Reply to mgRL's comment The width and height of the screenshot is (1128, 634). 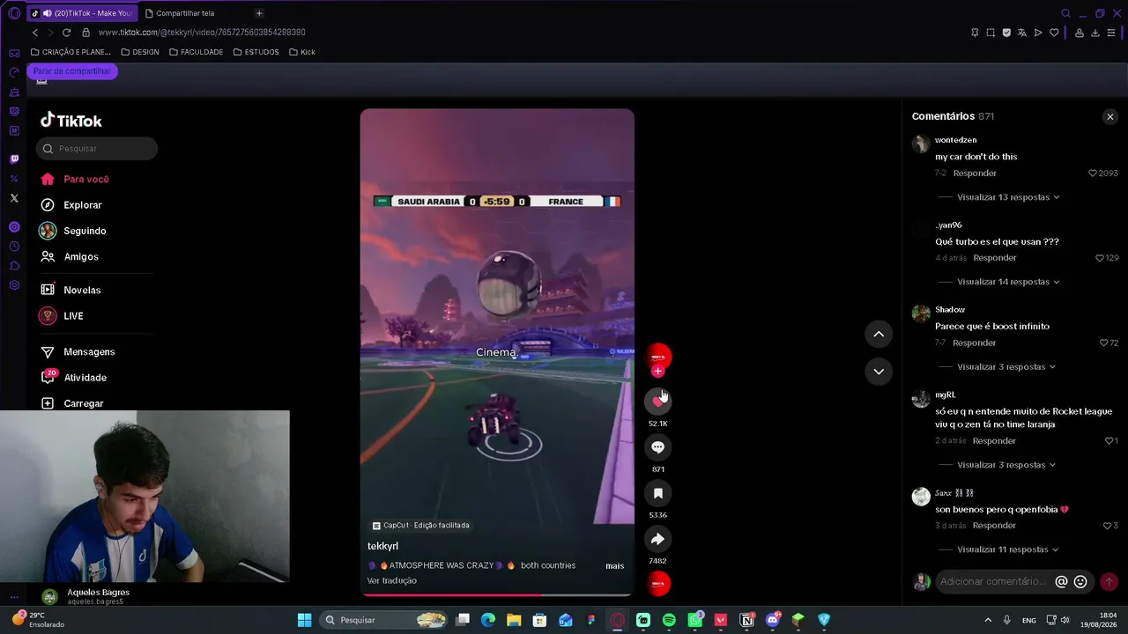994,440
